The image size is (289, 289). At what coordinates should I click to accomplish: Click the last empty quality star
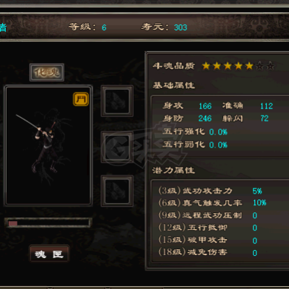click(270, 66)
